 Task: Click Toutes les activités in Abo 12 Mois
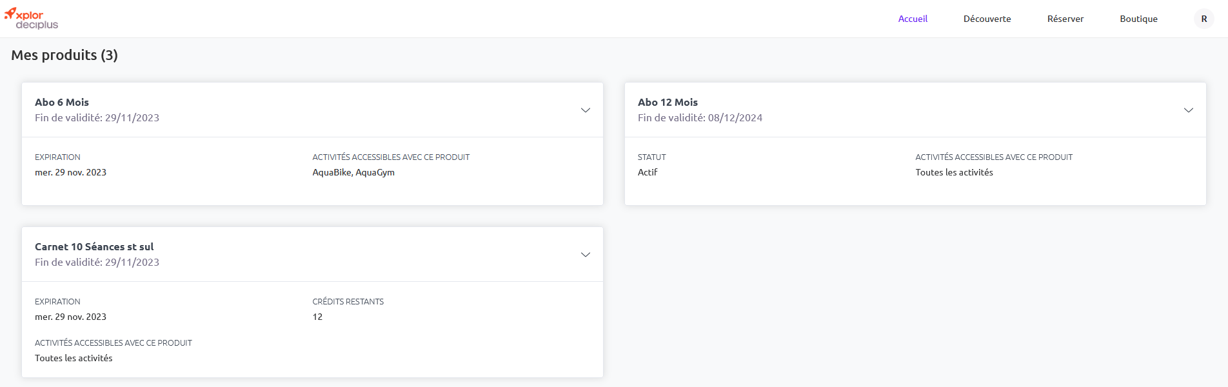954,172
